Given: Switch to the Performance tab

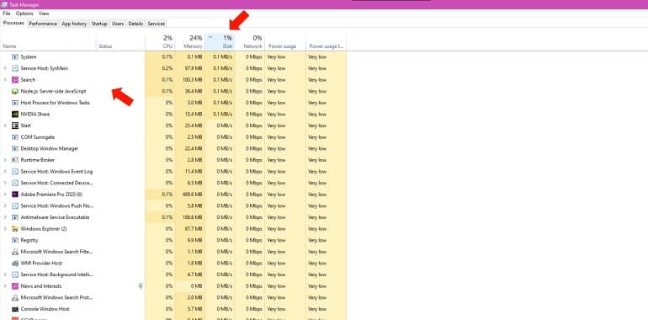Looking at the screenshot, I should click(43, 24).
